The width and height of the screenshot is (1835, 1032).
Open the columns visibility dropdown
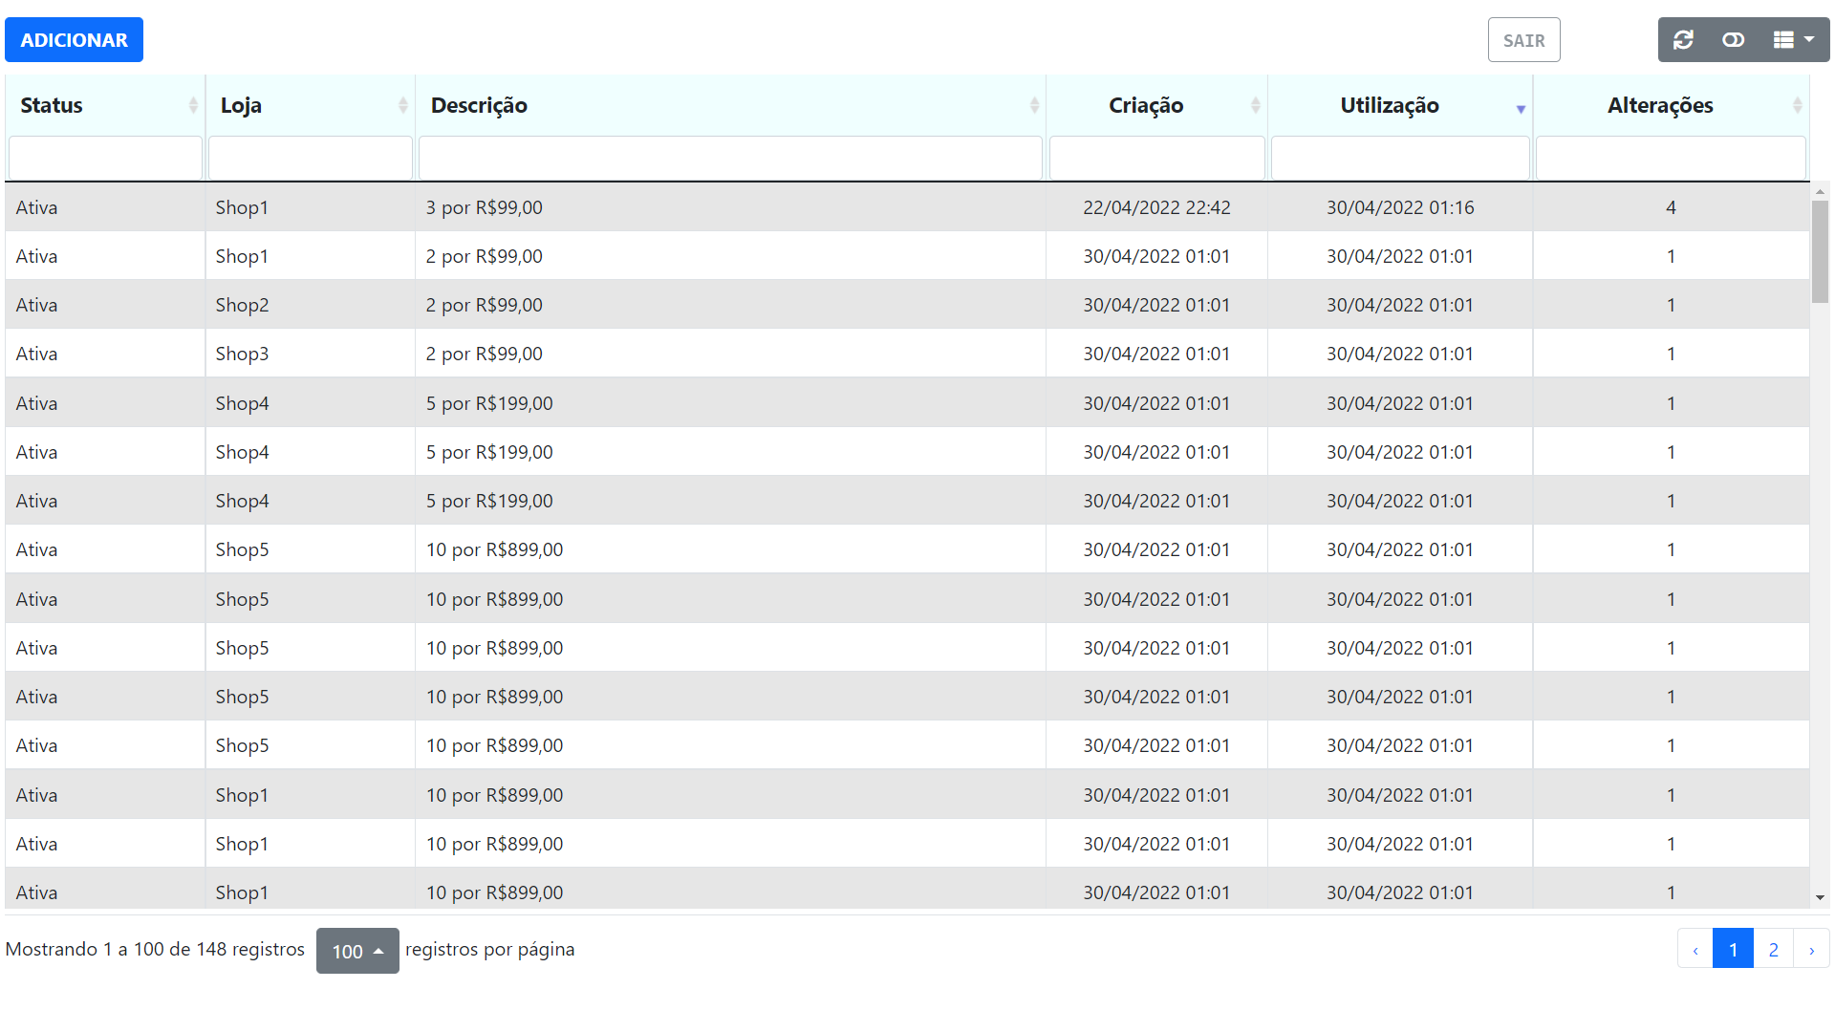pyautogui.click(x=1793, y=40)
